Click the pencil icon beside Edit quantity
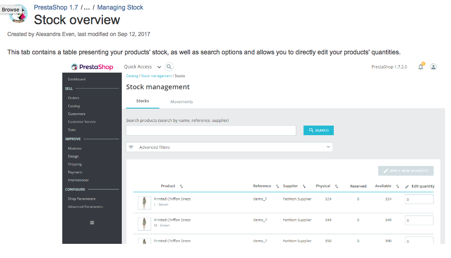The width and height of the screenshot is (451, 258). [407, 187]
